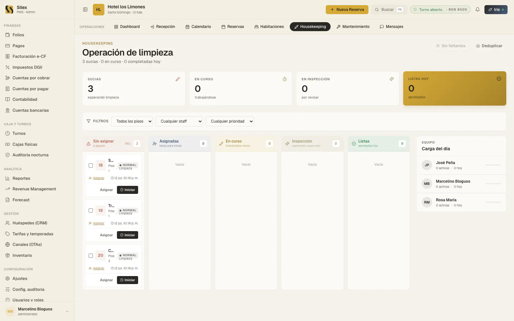Click the HL hotel avatar badge
The width and height of the screenshot is (514, 321).
click(99, 10)
